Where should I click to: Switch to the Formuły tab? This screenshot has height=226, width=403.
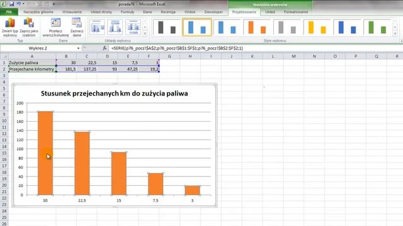click(x=127, y=12)
